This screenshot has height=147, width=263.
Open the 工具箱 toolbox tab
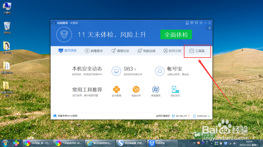pyautogui.click(x=197, y=51)
